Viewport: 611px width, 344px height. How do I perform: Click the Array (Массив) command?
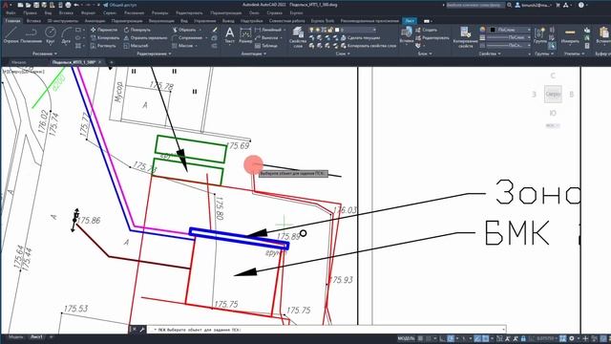182,46
